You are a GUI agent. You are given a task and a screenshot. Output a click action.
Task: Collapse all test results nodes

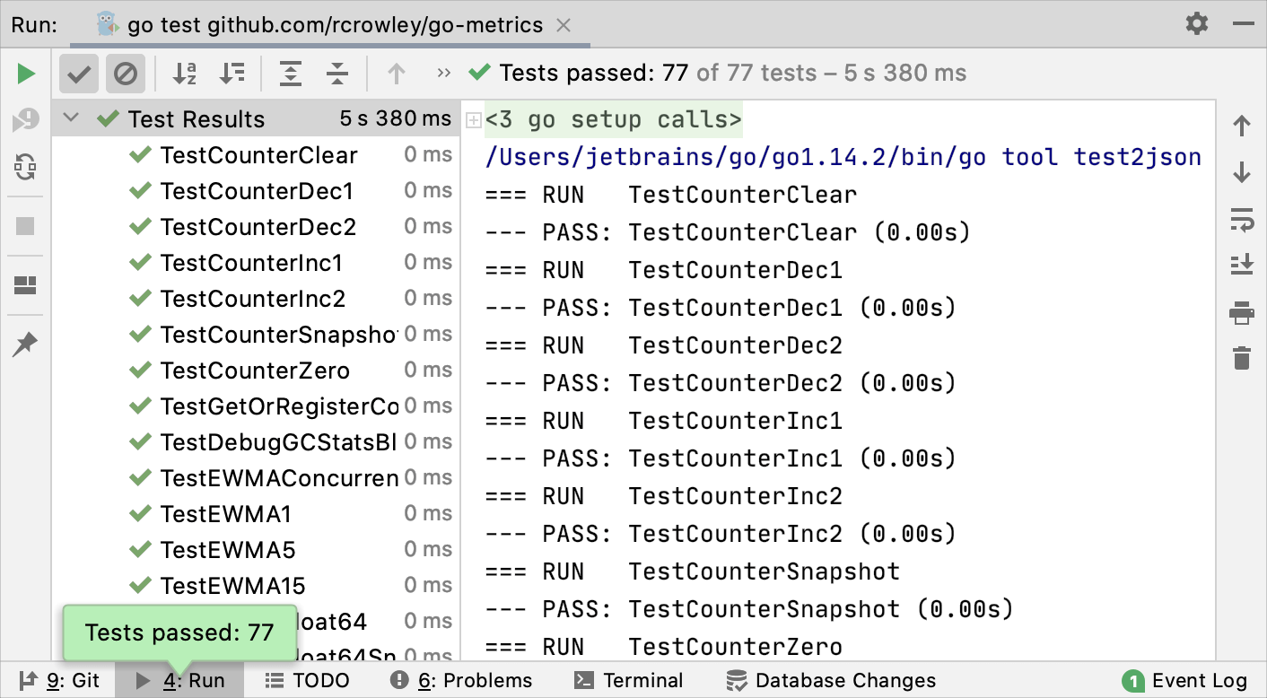click(x=337, y=74)
